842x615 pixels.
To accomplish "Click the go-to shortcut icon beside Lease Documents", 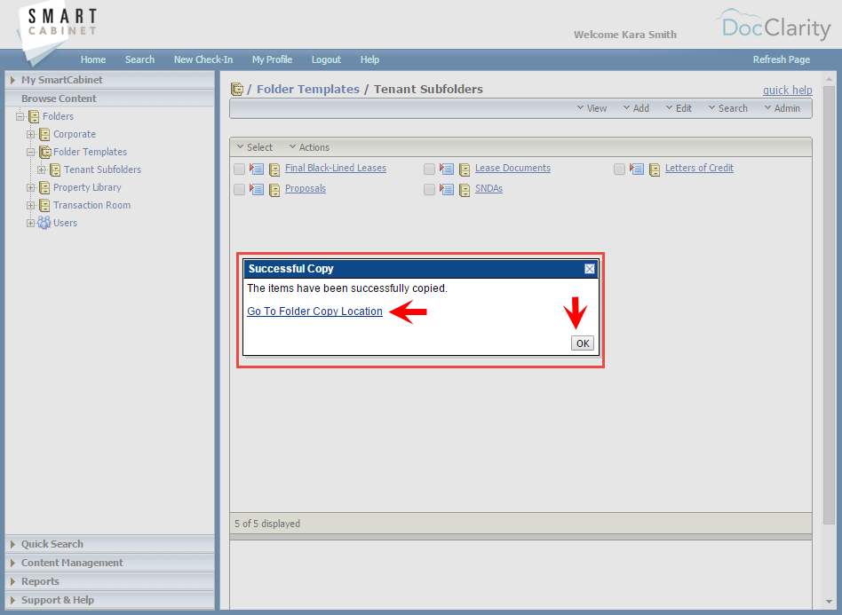I will (447, 169).
